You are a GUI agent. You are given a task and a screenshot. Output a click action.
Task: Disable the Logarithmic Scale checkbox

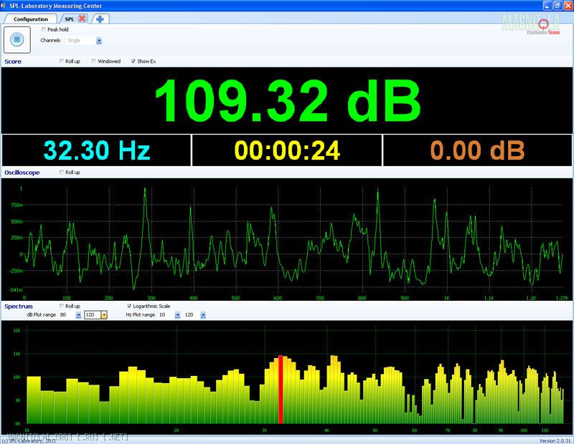(x=129, y=306)
